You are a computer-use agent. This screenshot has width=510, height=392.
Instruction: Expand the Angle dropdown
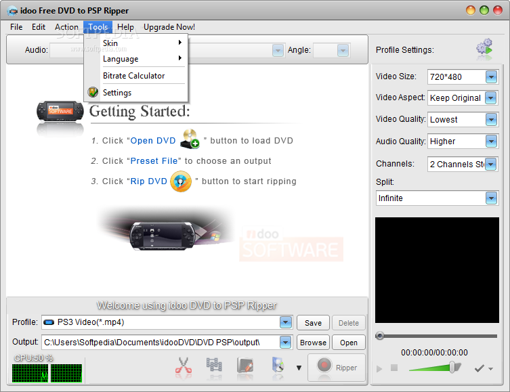click(343, 50)
